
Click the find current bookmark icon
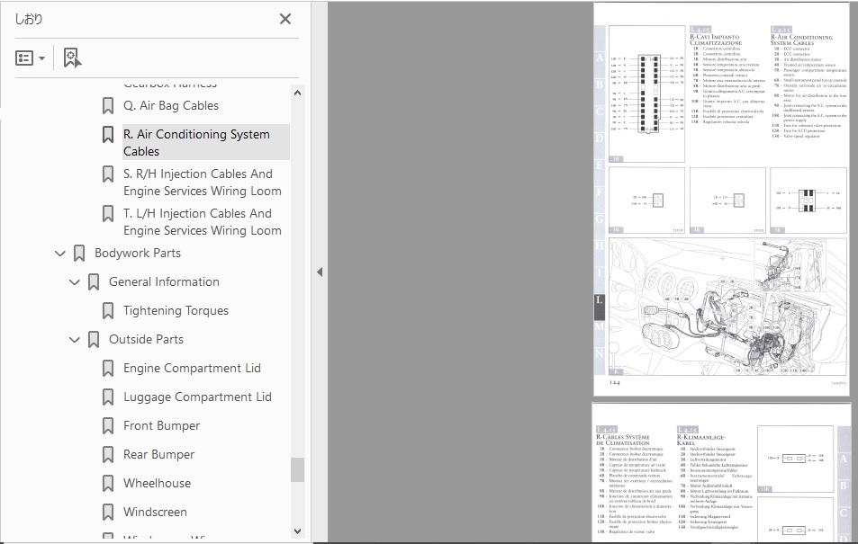[x=72, y=58]
